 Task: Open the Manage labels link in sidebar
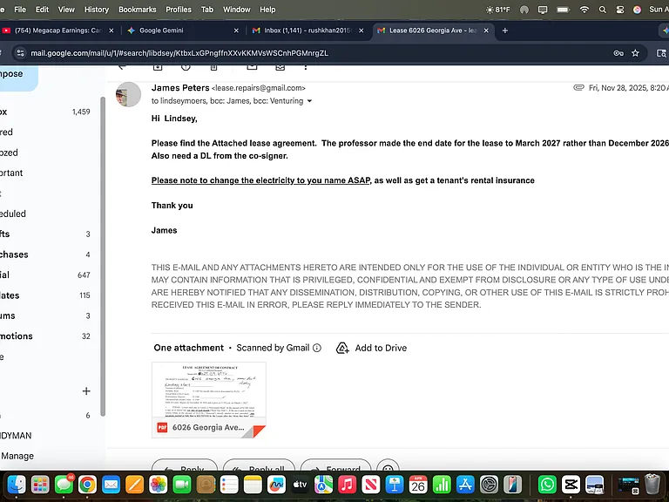[x=17, y=456]
